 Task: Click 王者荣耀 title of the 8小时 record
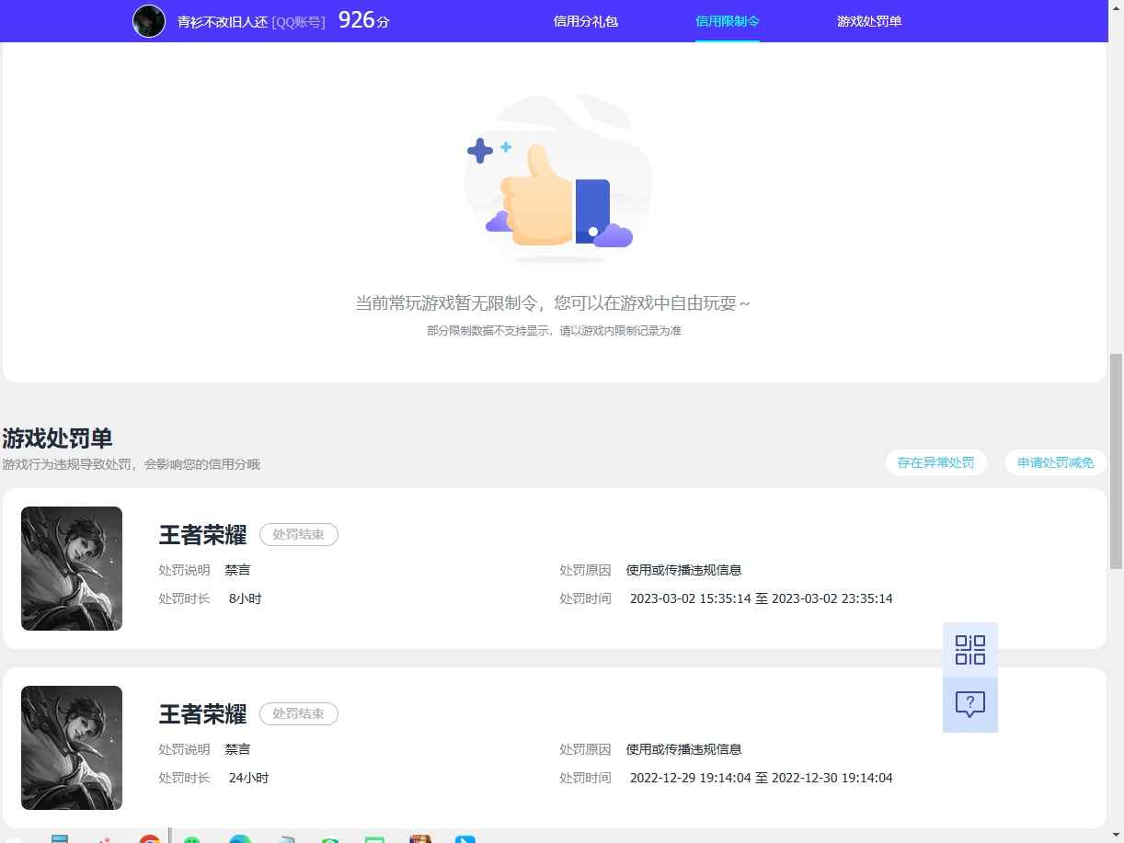pyautogui.click(x=202, y=535)
